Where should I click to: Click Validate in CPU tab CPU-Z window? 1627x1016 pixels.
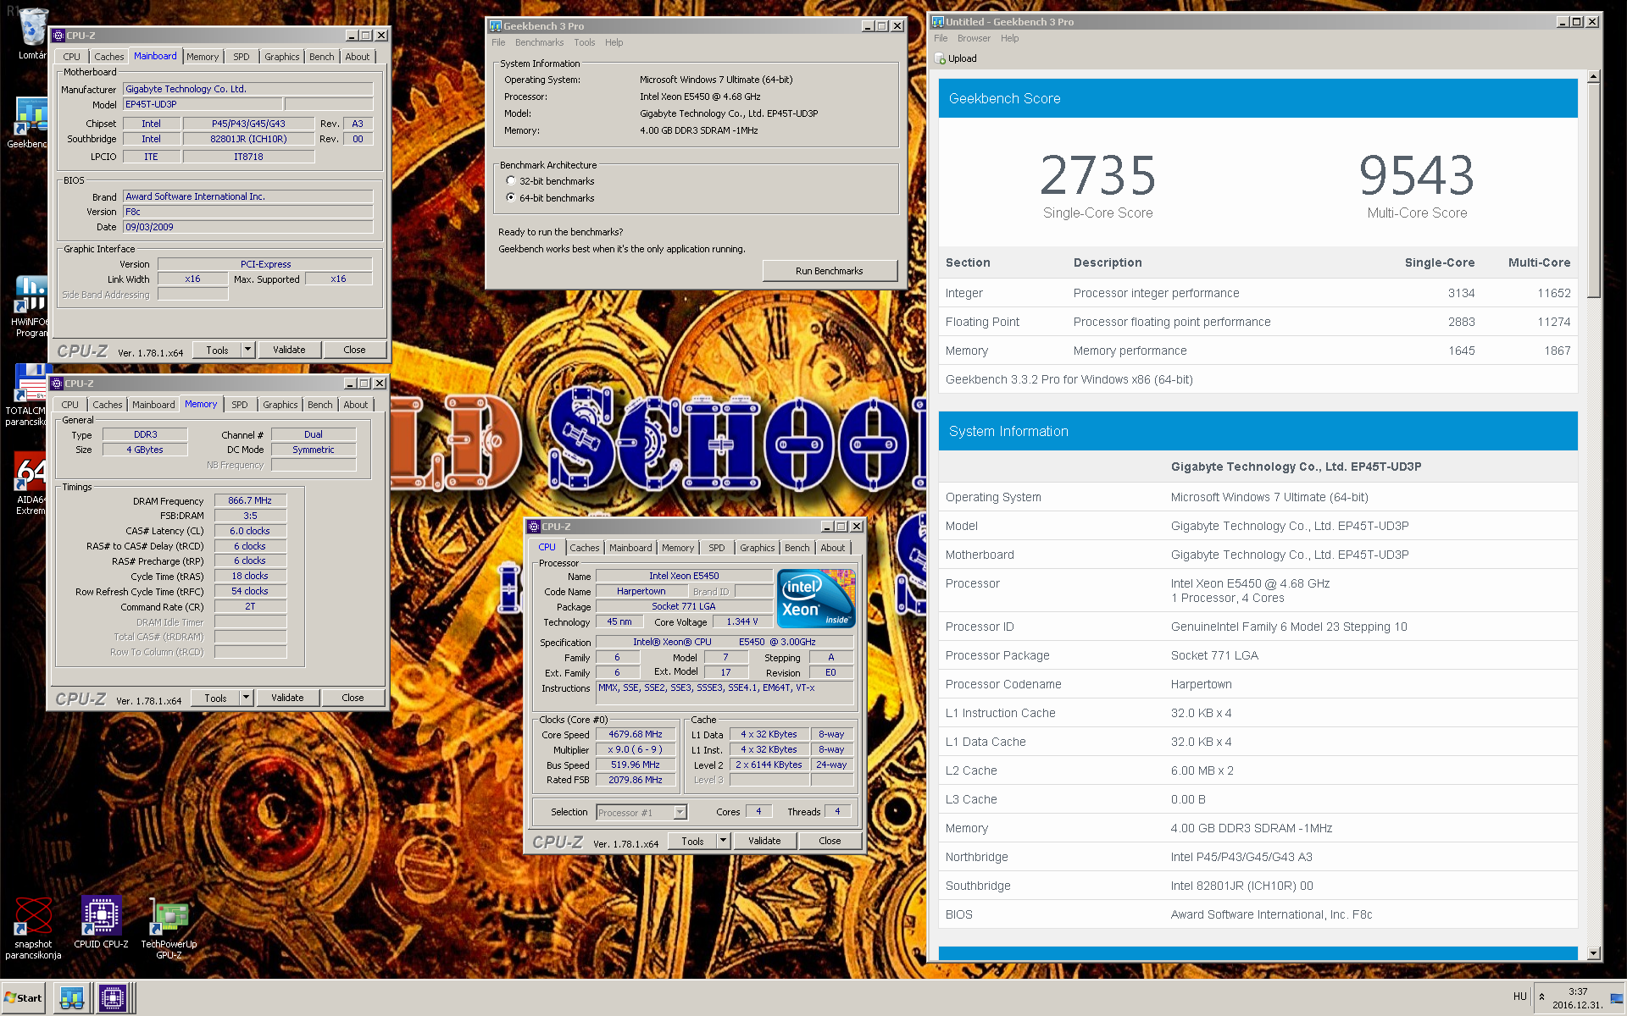point(764,841)
